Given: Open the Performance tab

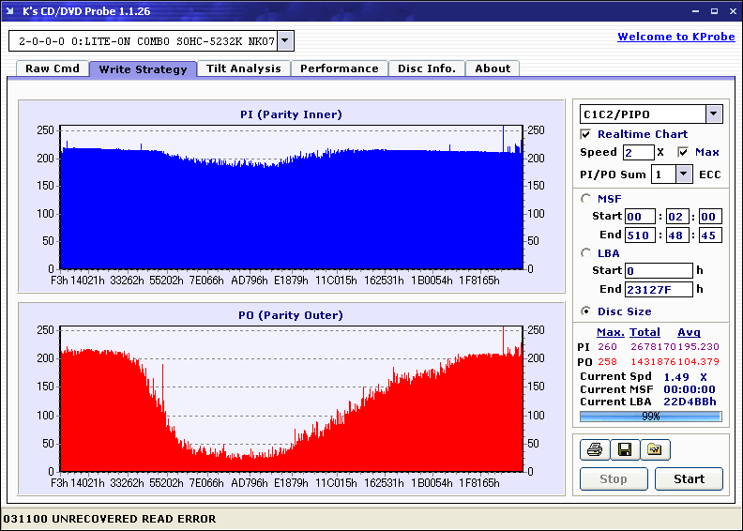Looking at the screenshot, I should pyautogui.click(x=340, y=68).
